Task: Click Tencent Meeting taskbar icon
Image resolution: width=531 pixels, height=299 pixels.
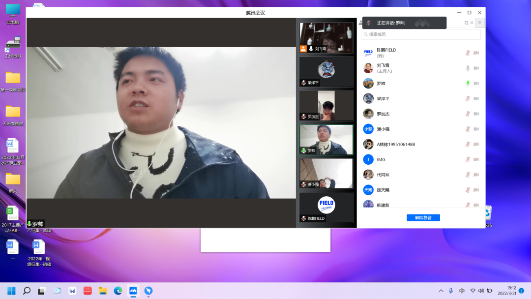Action: click(x=133, y=291)
